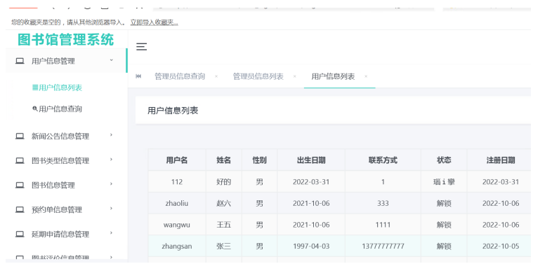The height and width of the screenshot is (264, 559).
Task: Click 解锁 status in zhangsan row
Action: click(x=444, y=246)
